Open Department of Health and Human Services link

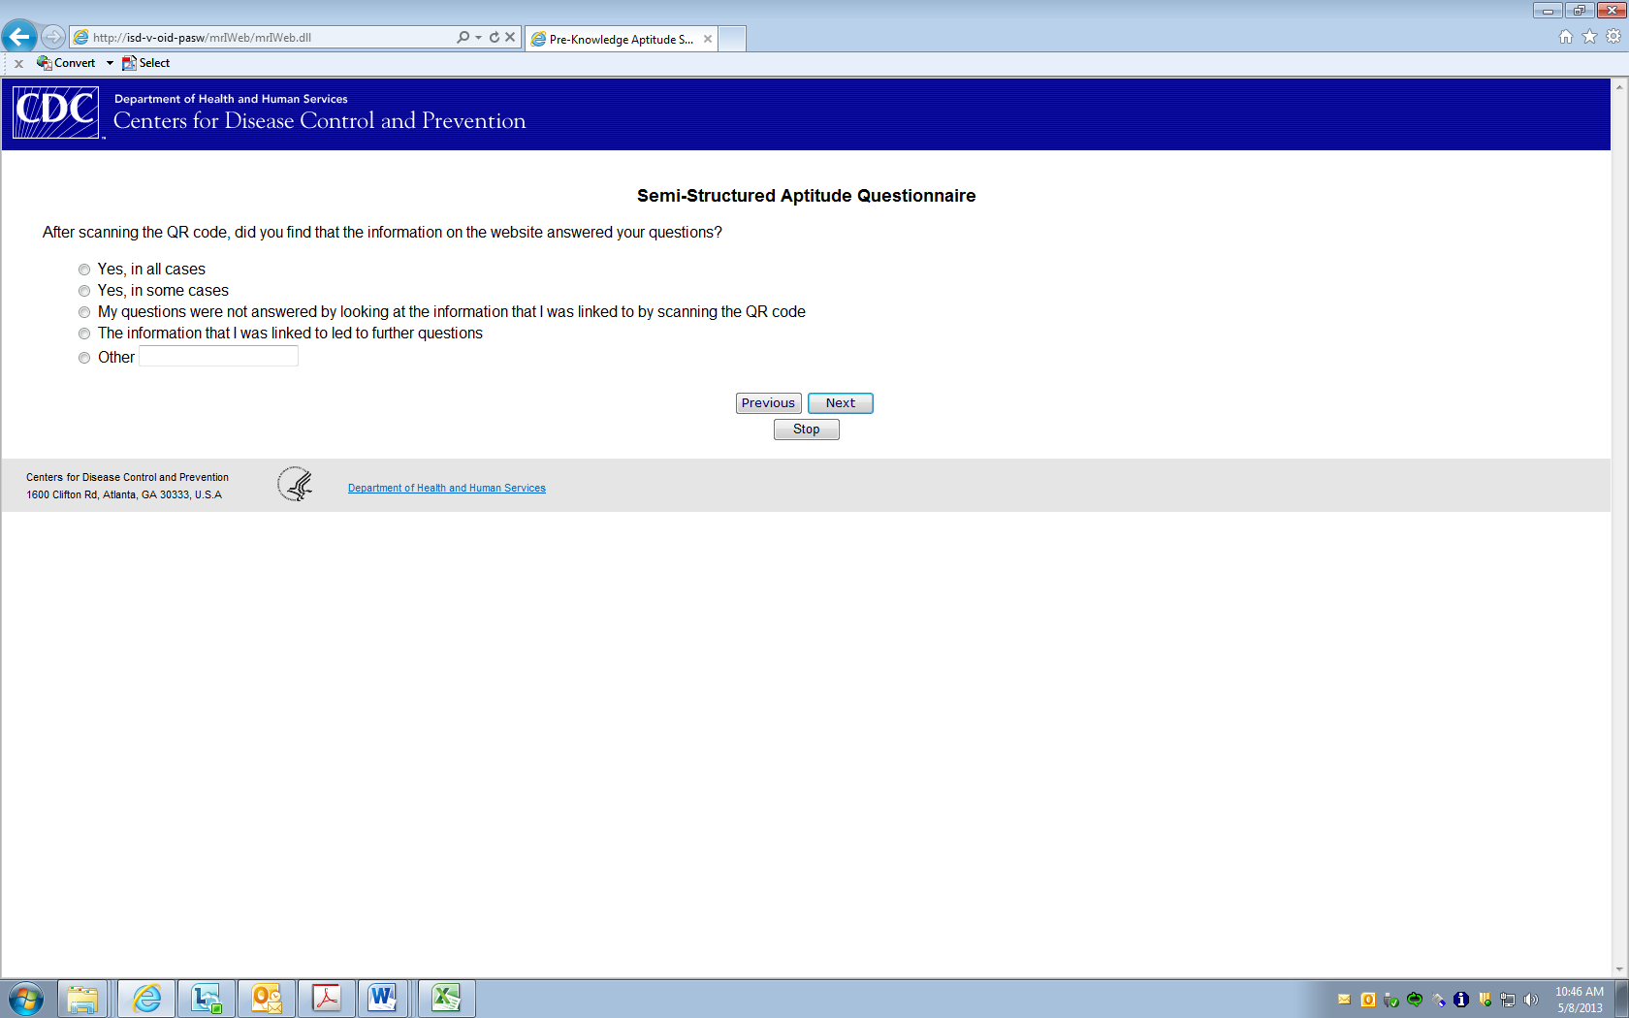click(447, 489)
